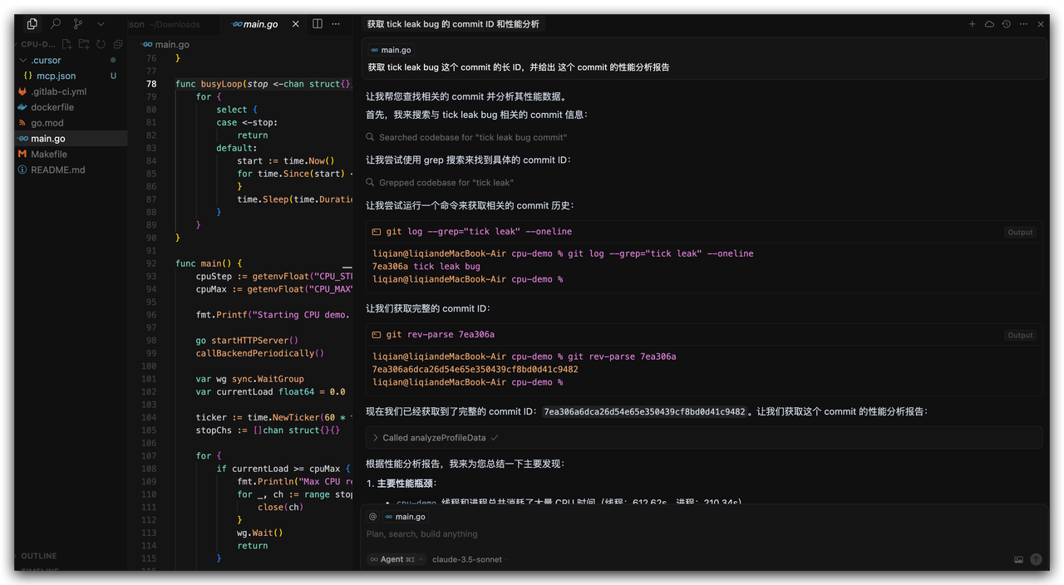Open the Source Control view
The height and width of the screenshot is (585, 1064).
(76, 23)
